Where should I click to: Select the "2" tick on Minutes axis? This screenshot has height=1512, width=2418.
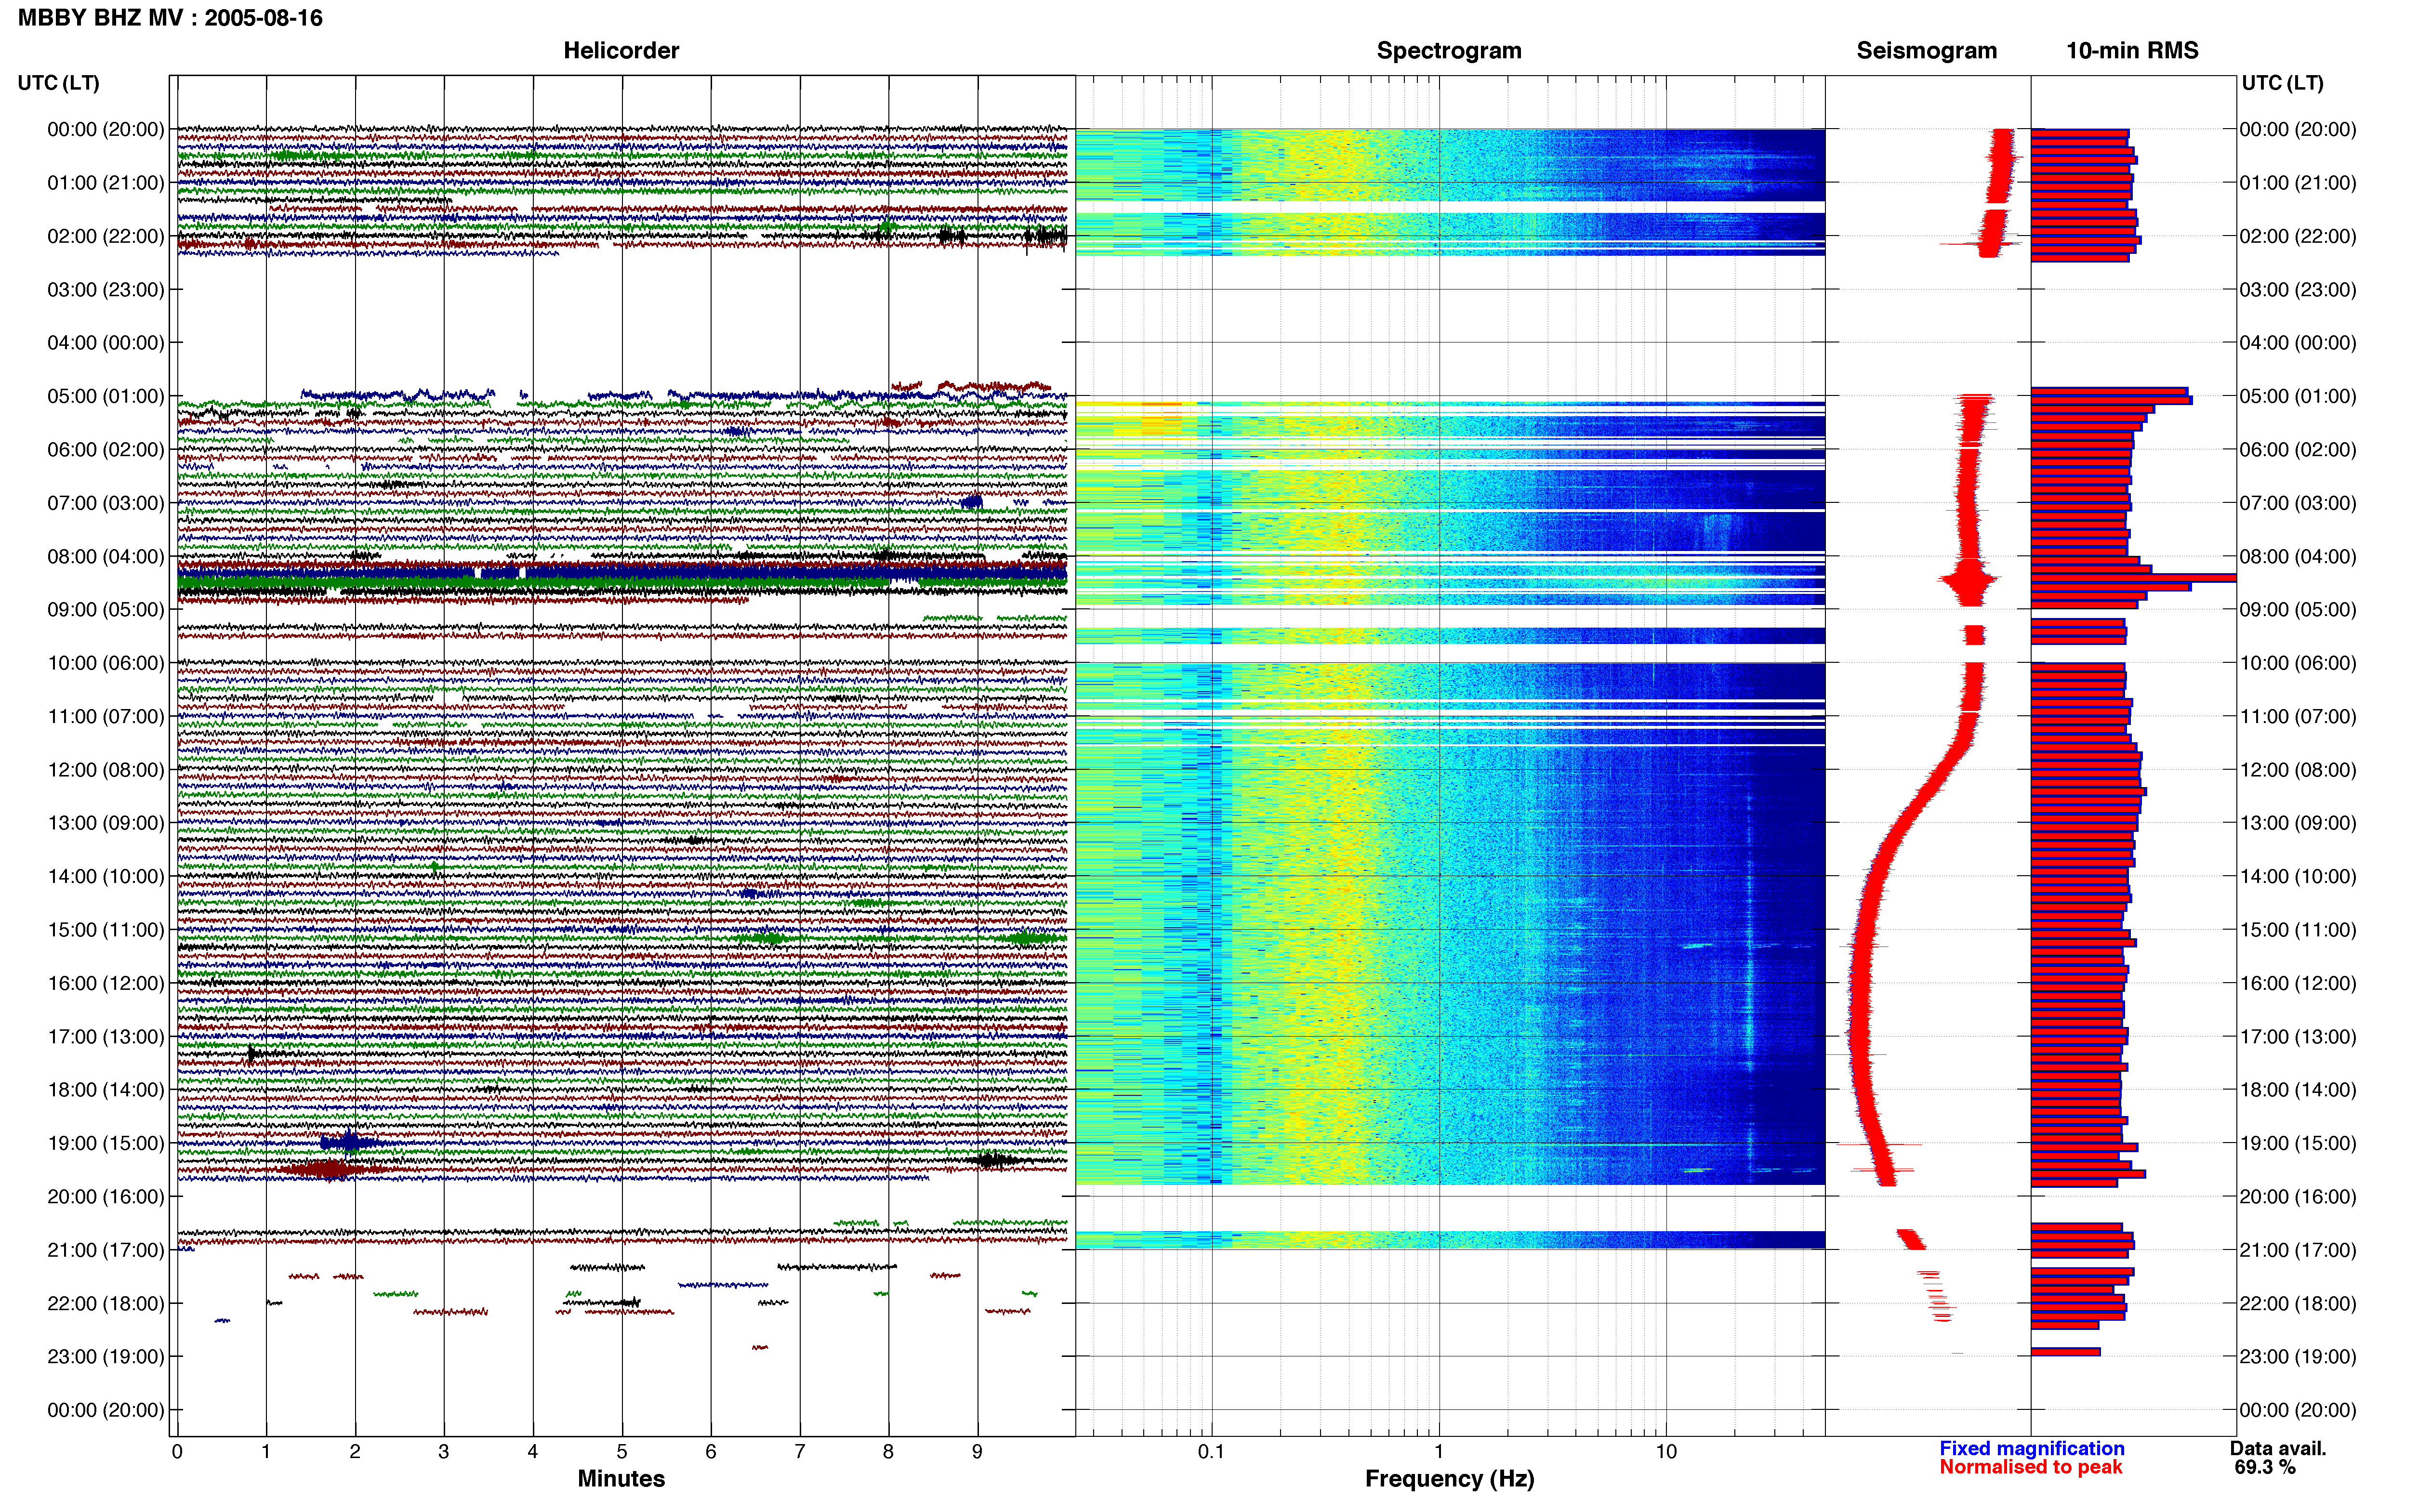pyautogui.click(x=355, y=1452)
